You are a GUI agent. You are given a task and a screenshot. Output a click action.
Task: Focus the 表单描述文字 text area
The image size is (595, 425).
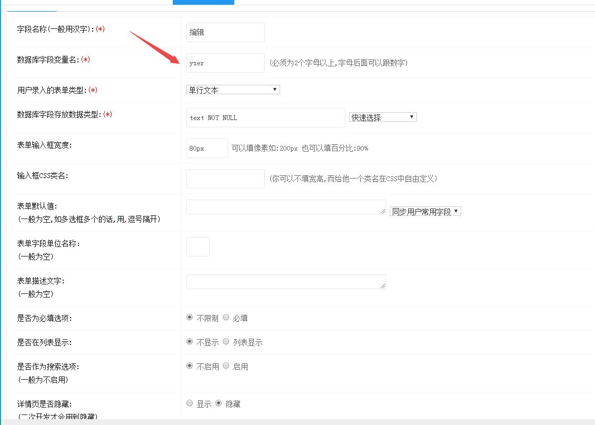285,282
